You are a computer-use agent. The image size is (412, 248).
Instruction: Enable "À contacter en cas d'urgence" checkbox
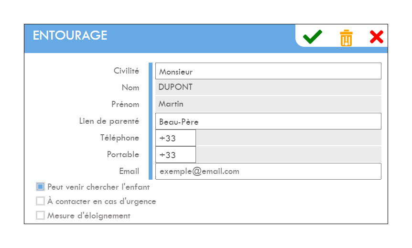pos(40,201)
